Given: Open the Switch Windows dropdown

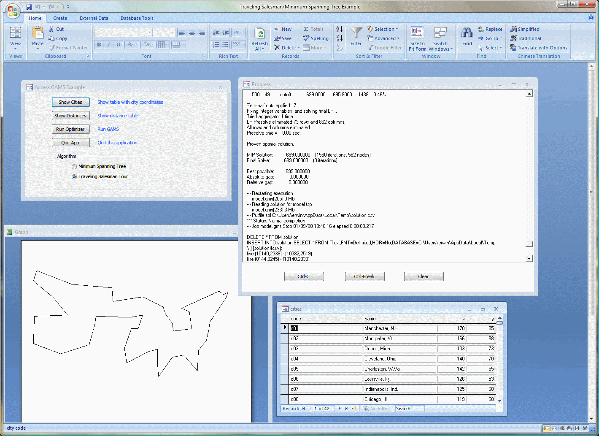Looking at the screenshot, I should tap(440, 39).
